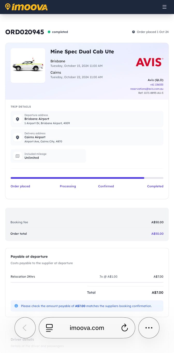This screenshot has height=353, width=174.
Task: Click the imoova logo
Action: (x=26, y=7)
